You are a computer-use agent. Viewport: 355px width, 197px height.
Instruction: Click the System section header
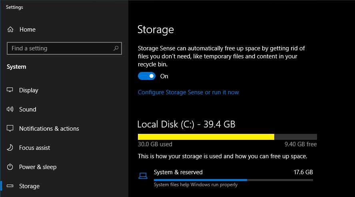point(16,67)
